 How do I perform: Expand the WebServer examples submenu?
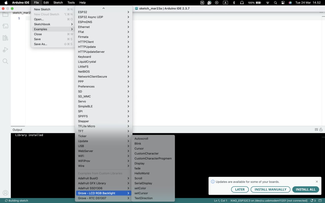(x=104, y=151)
